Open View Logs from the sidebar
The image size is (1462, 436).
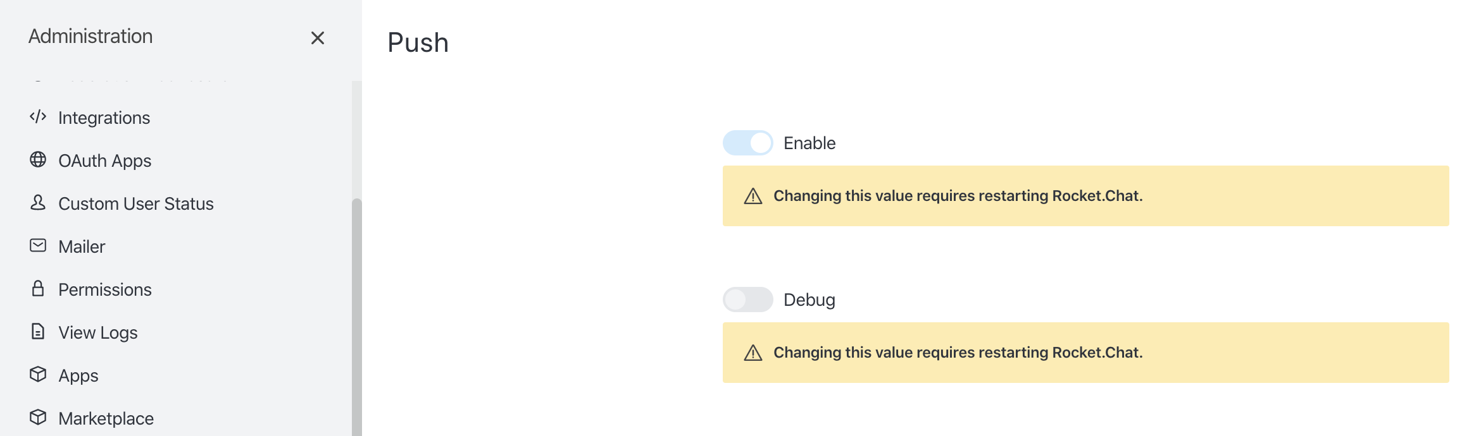pyautogui.click(x=97, y=332)
